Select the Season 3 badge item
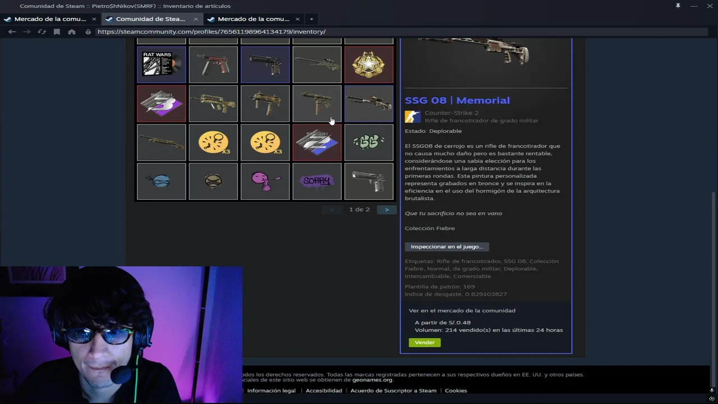This screenshot has width=718, height=404. [x=162, y=103]
